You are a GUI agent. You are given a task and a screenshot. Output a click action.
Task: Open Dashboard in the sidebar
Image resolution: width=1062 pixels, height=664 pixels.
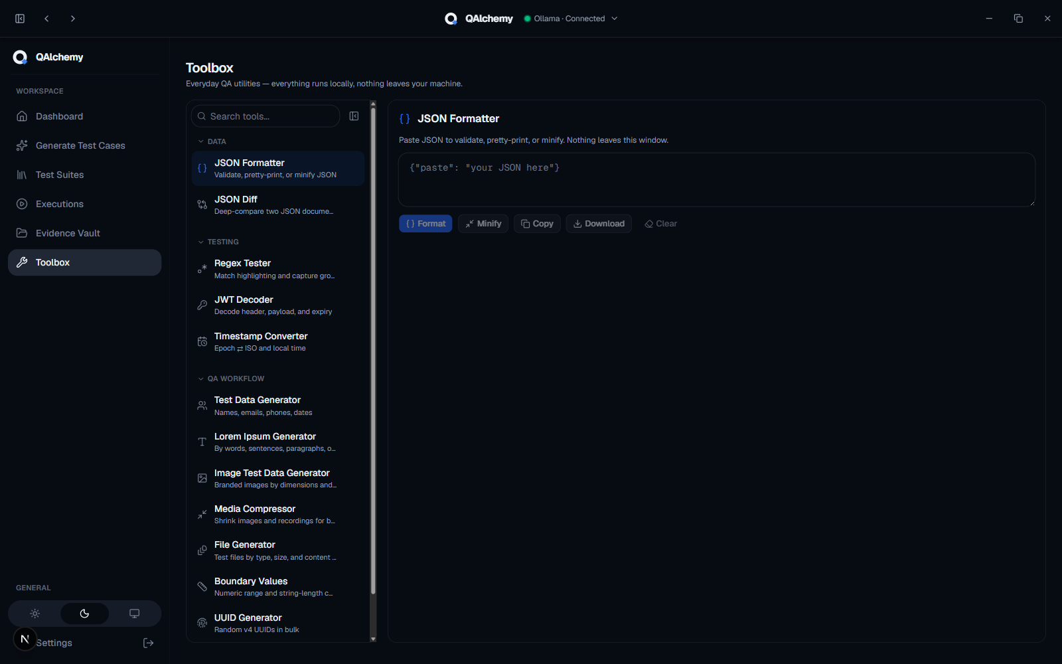[x=84, y=116]
